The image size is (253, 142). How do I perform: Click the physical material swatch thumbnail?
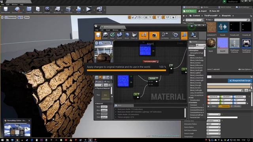pyautogui.click(x=106, y=95)
